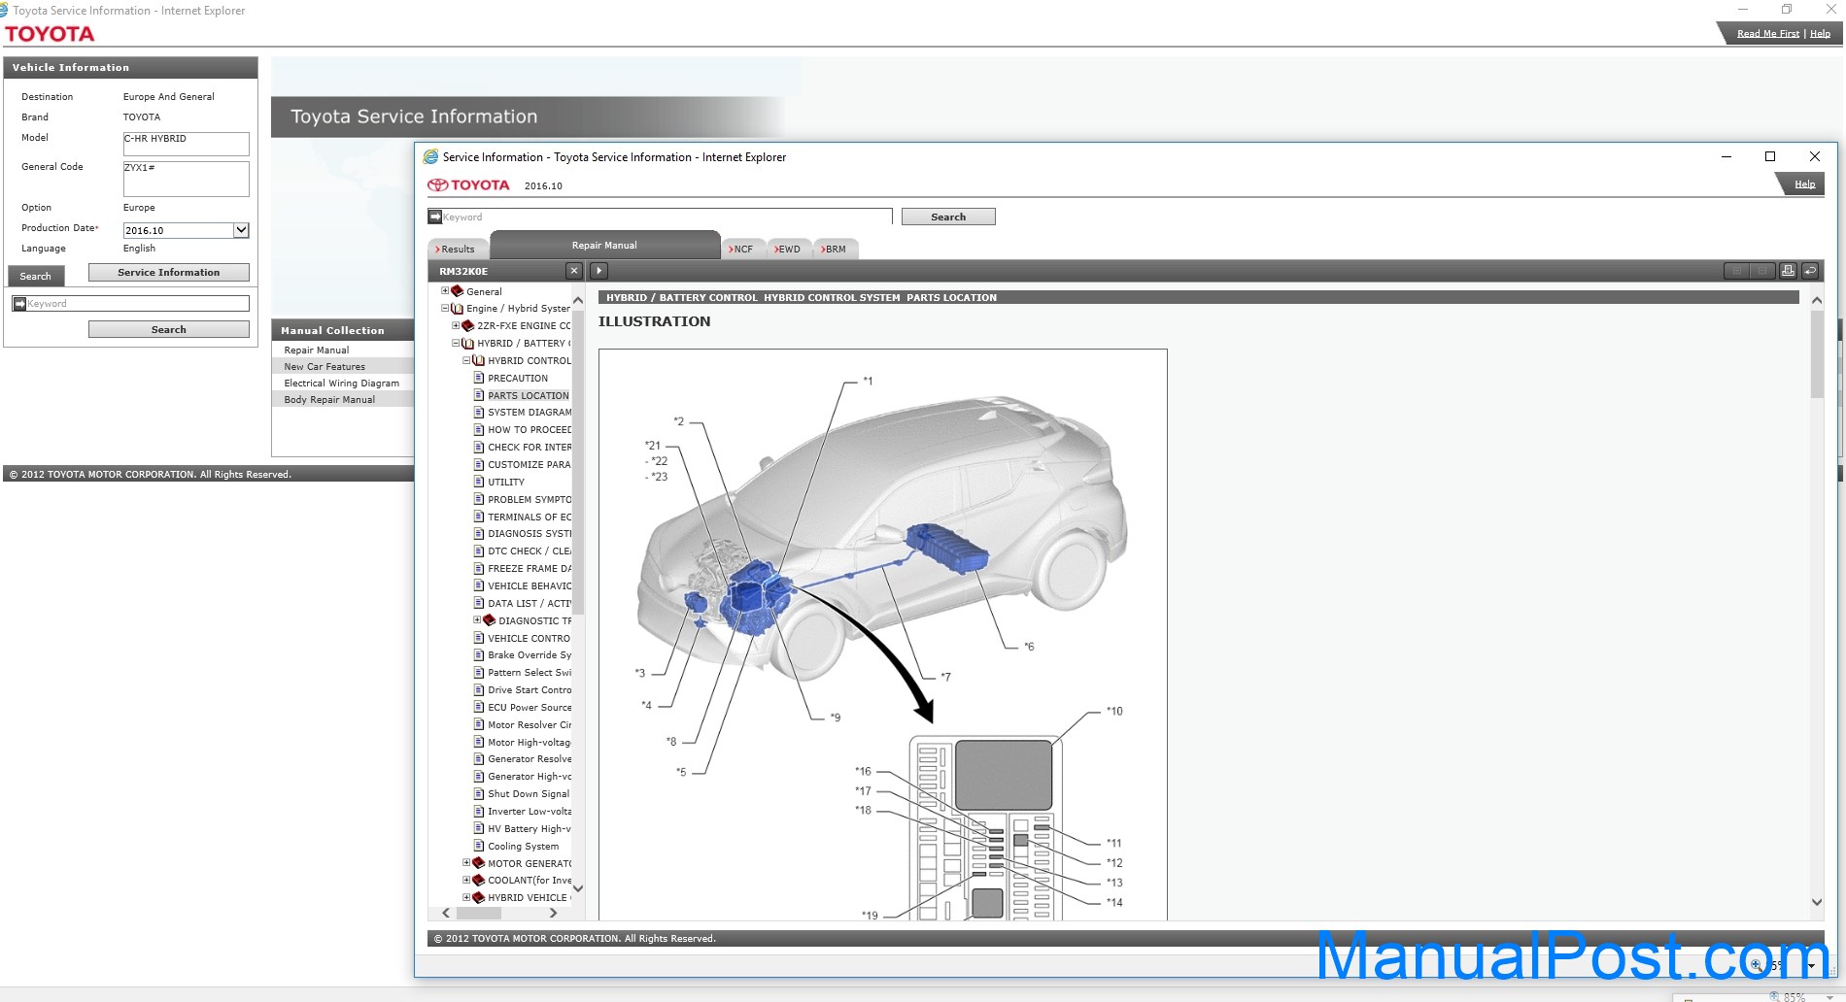Click Search tab in Vehicle Information panel
The width and height of the screenshot is (1846, 1002).
pyautogui.click(x=36, y=277)
